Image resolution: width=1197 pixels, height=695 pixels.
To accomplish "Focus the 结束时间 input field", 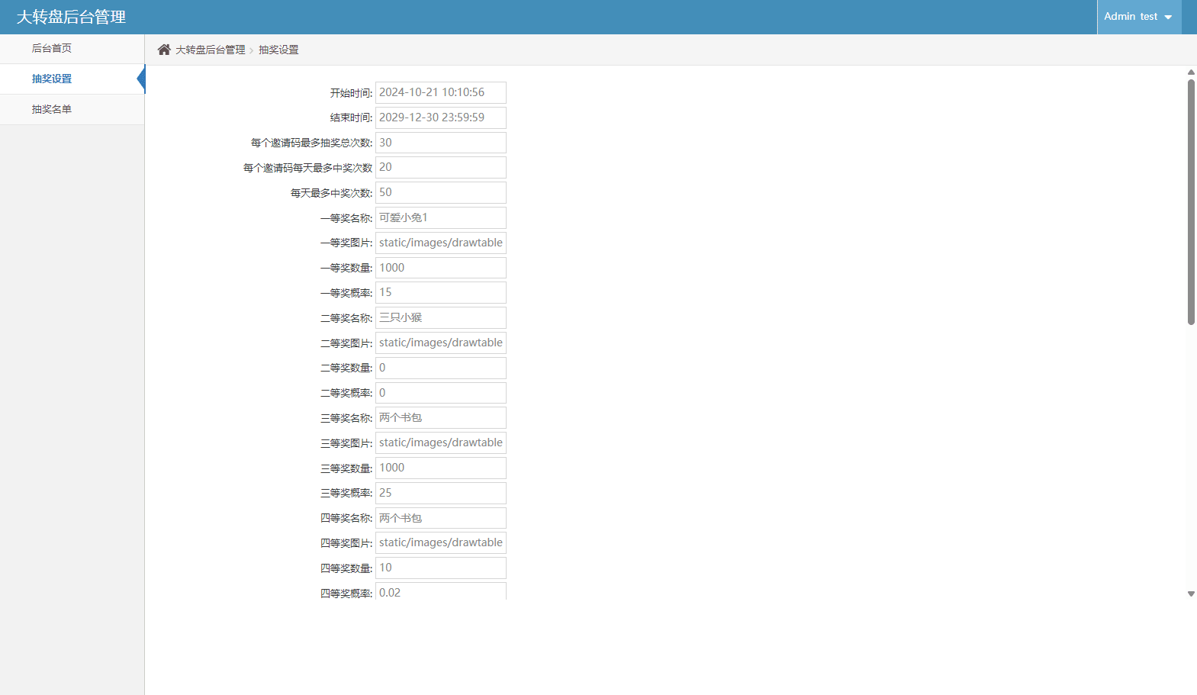I will (x=441, y=117).
